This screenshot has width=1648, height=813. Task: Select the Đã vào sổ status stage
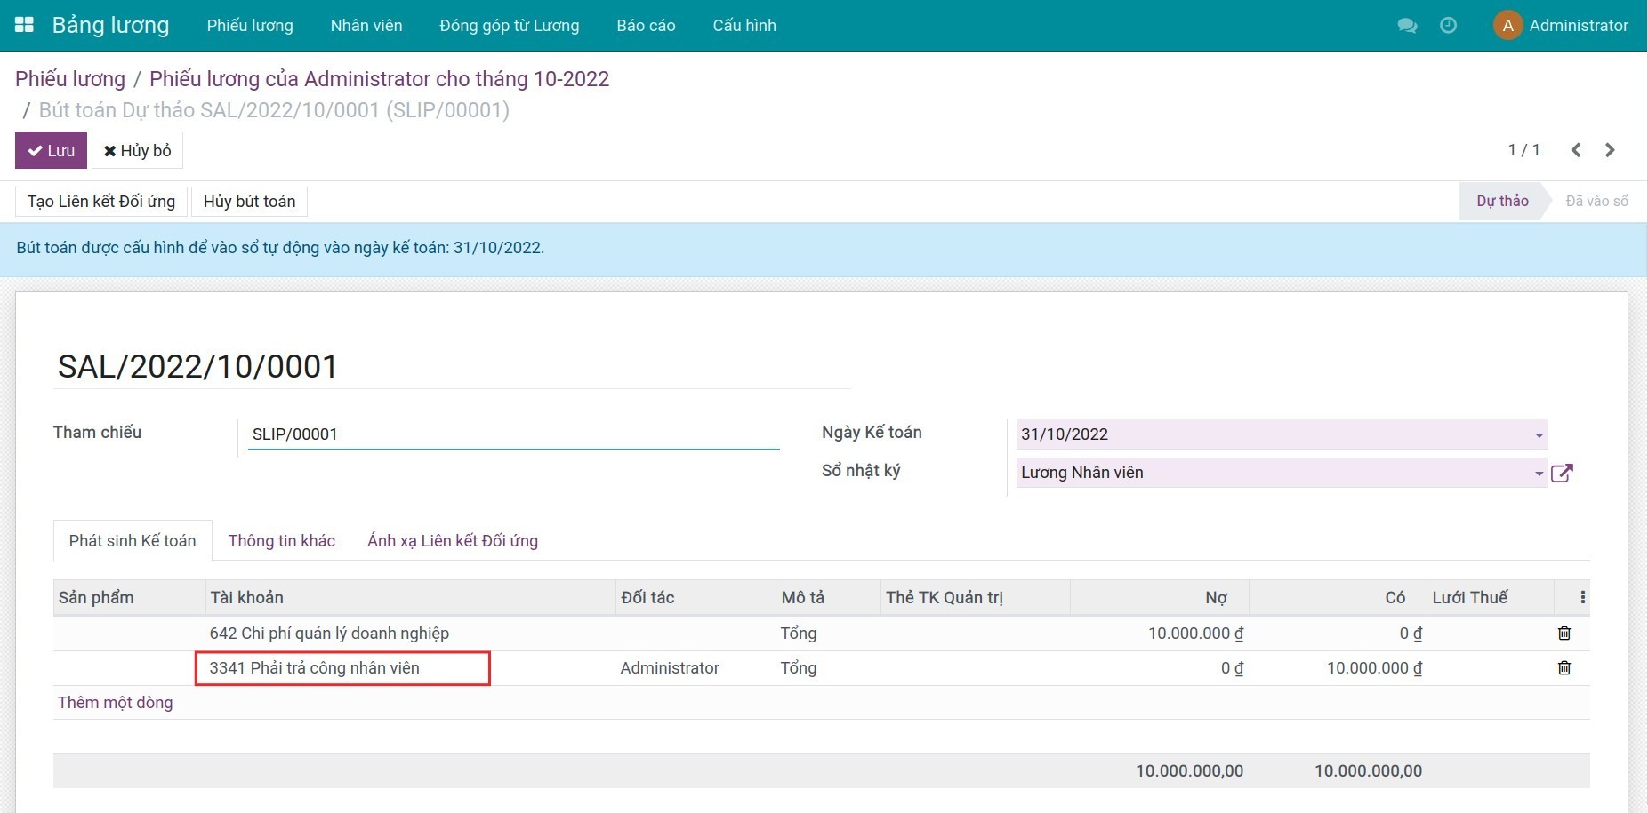click(x=1596, y=202)
